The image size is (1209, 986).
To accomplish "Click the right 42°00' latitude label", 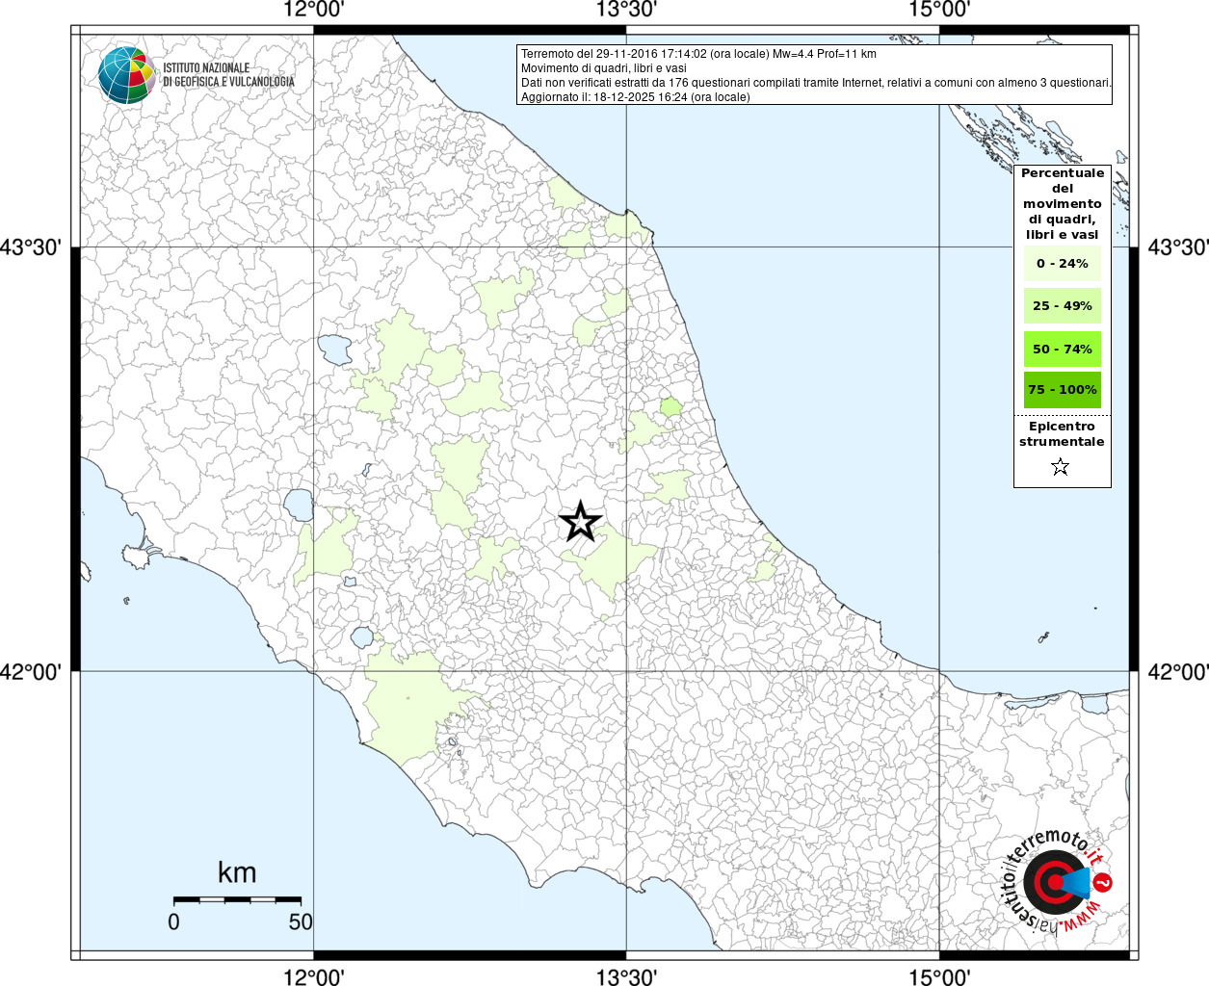I will point(1177,671).
